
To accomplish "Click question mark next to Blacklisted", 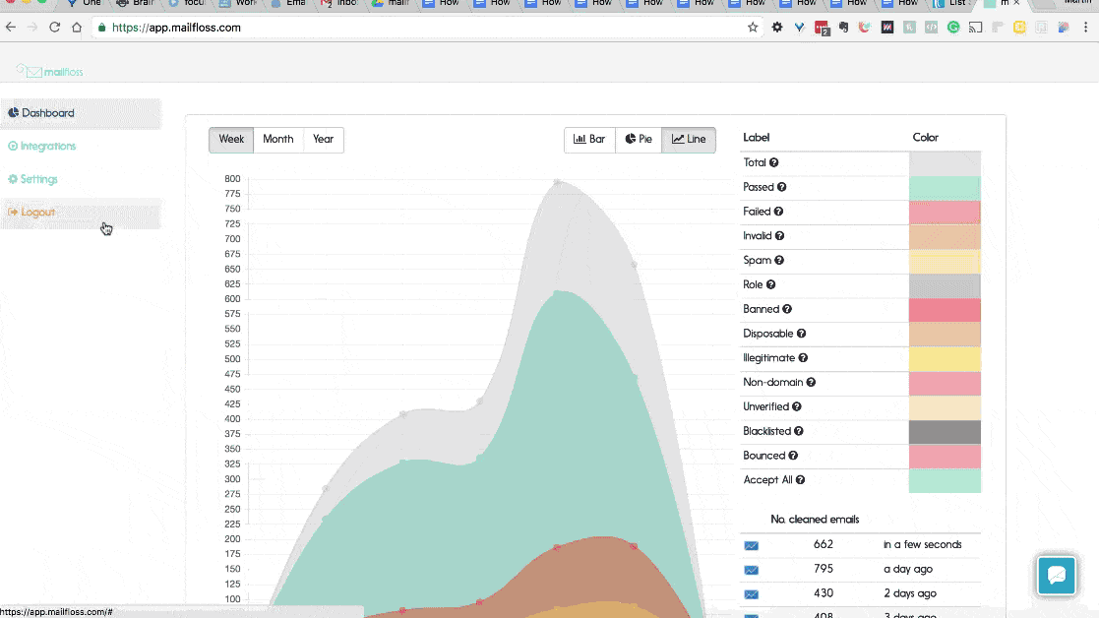I will click(798, 432).
